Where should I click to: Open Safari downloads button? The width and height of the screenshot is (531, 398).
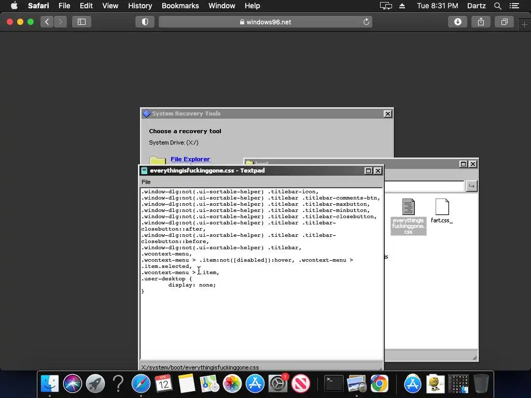click(x=457, y=22)
